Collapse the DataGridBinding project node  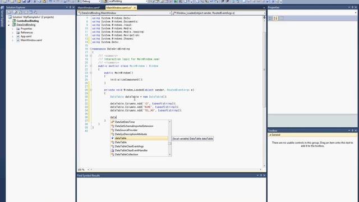(9, 25)
